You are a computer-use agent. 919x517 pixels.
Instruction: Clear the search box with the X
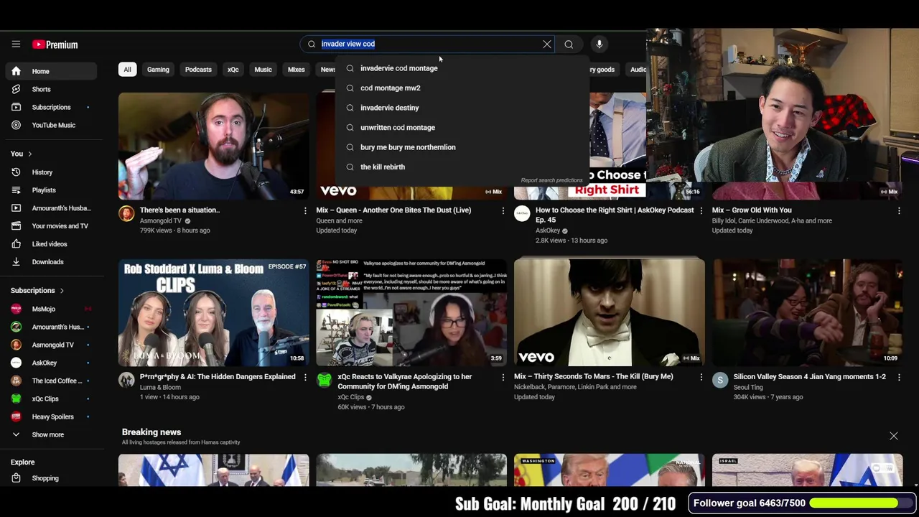point(547,45)
